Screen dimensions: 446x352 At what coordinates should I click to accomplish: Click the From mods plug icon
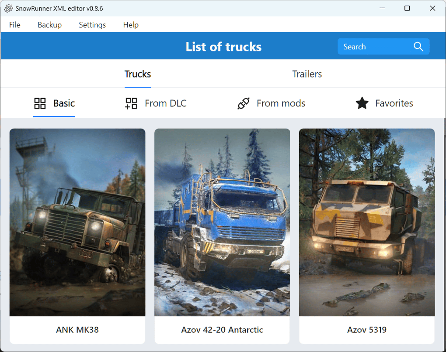point(244,103)
